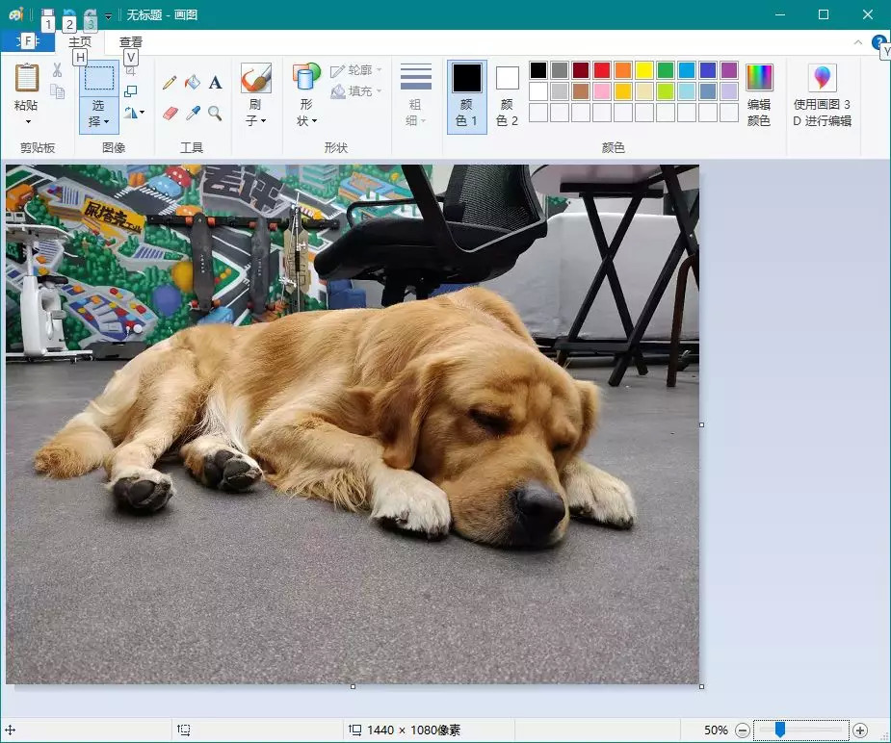
Task: Choose the Eraser tool
Action: (170, 114)
